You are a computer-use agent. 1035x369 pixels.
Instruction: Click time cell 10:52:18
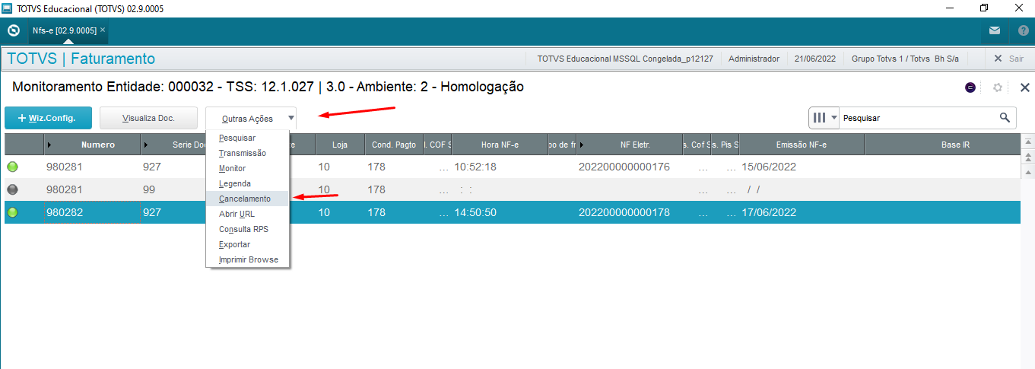pos(475,167)
